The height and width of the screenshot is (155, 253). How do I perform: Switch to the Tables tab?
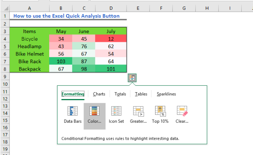coord(141,94)
